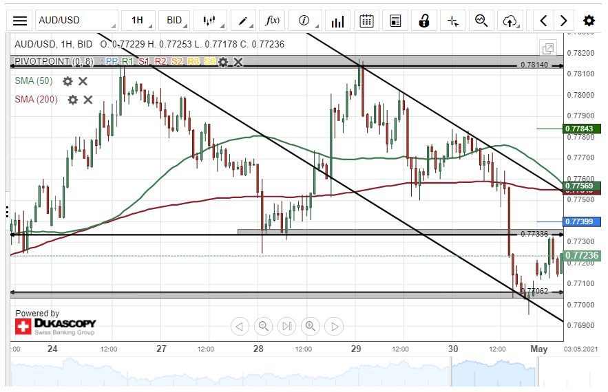Click the R2 pivot label
This screenshot has width=608, height=392.
[160, 62]
